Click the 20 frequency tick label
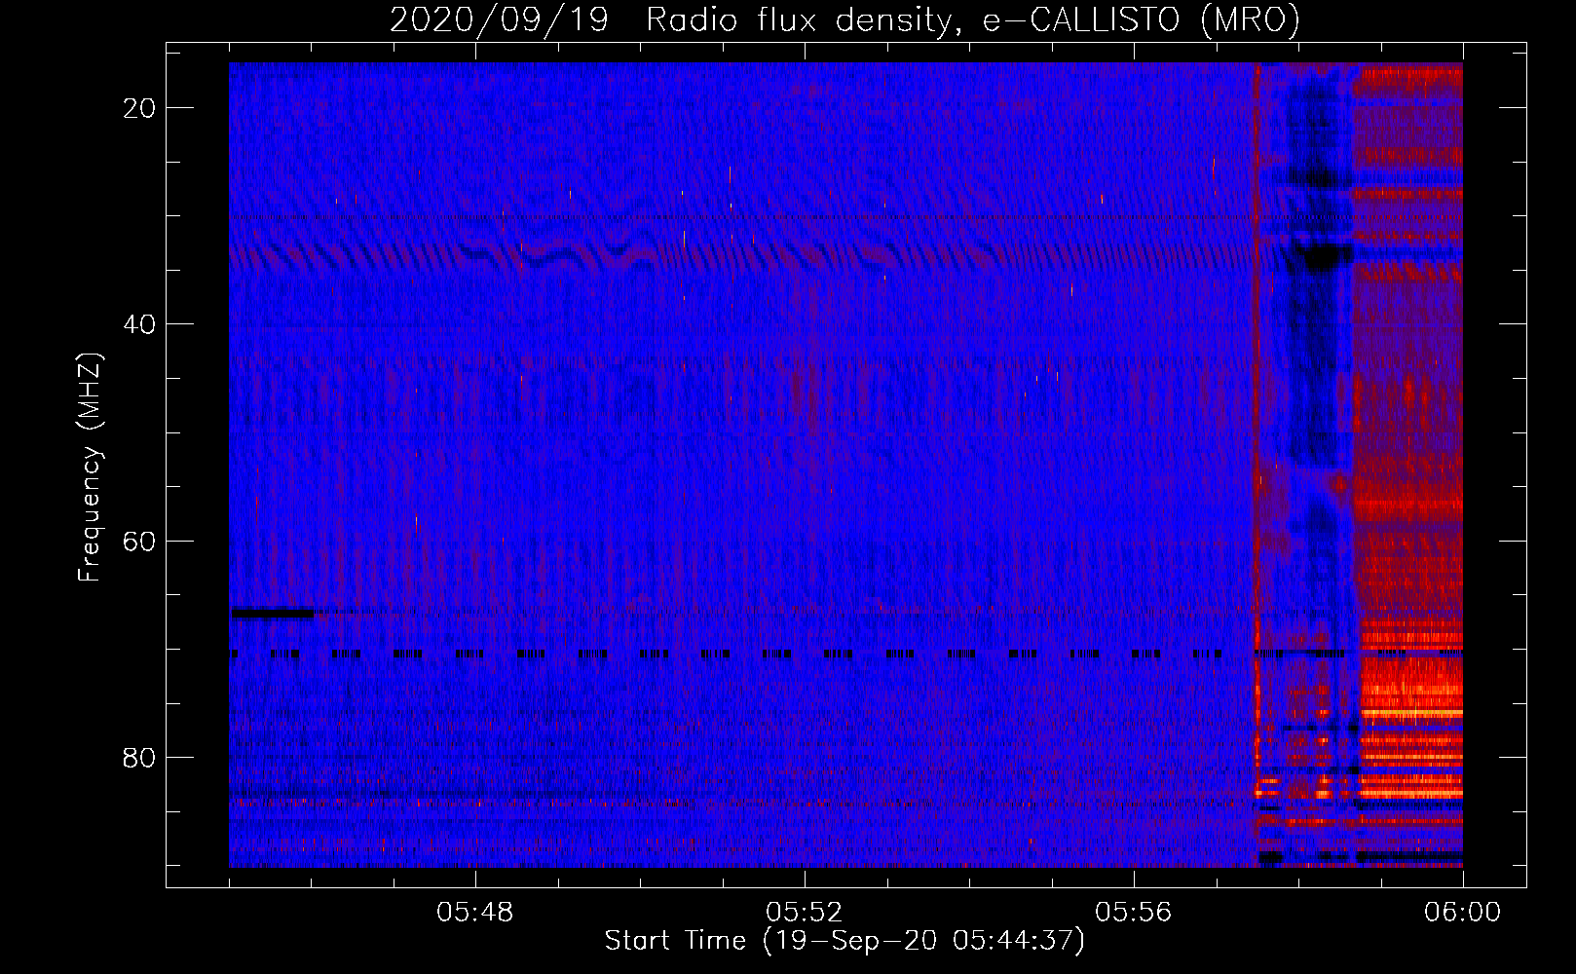Screen dimensions: 1576x974 (139, 108)
